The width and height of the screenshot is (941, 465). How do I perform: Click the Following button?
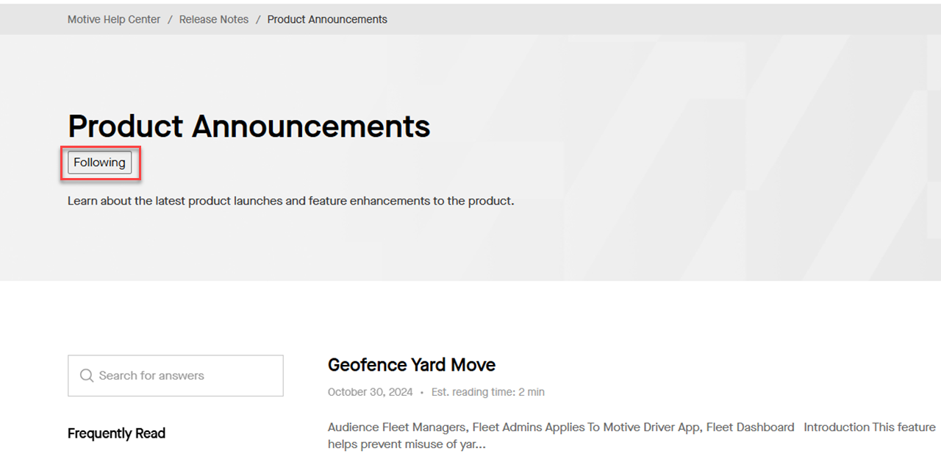[x=99, y=163]
